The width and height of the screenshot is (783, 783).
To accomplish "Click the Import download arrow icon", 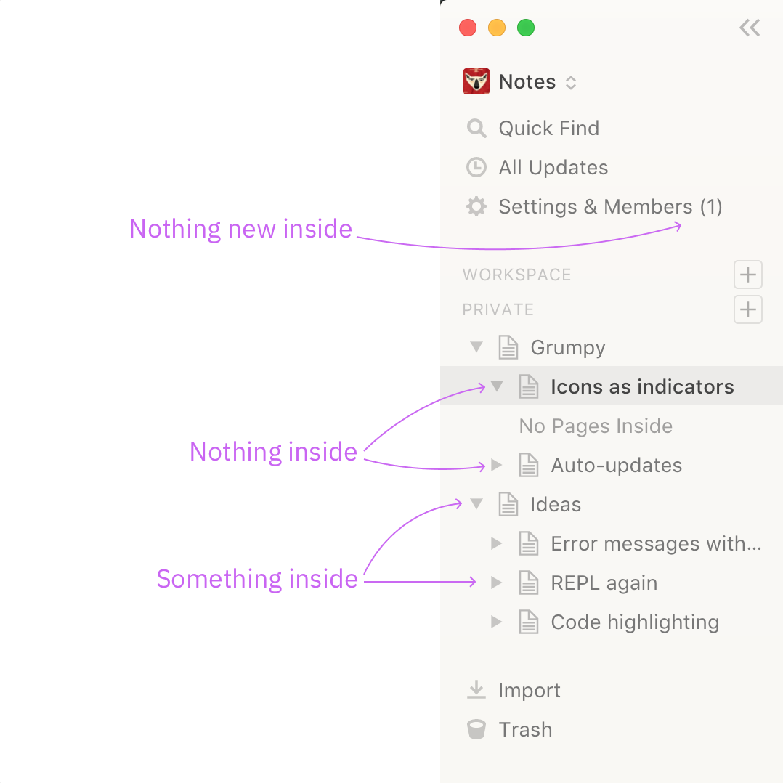I will point(476,690).
